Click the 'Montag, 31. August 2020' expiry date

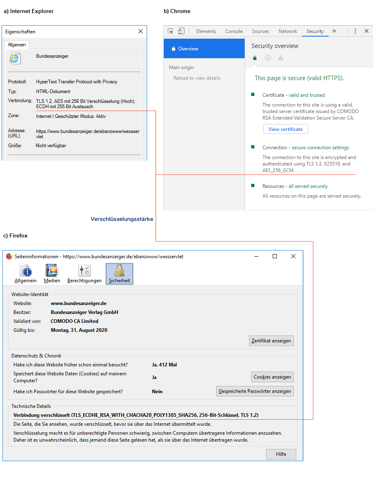[79, 330]
